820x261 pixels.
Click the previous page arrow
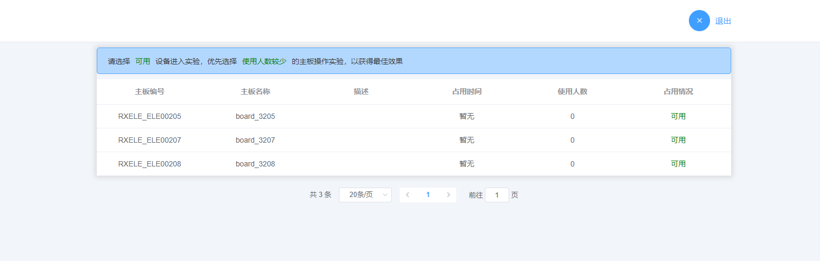point(407,195)
